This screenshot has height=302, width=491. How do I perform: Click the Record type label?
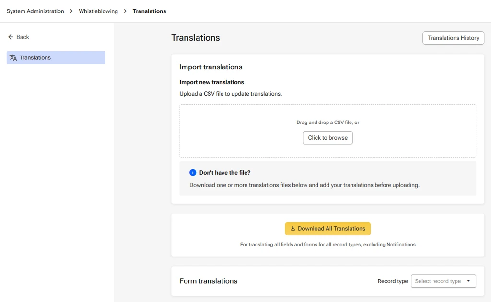point(393,281)
